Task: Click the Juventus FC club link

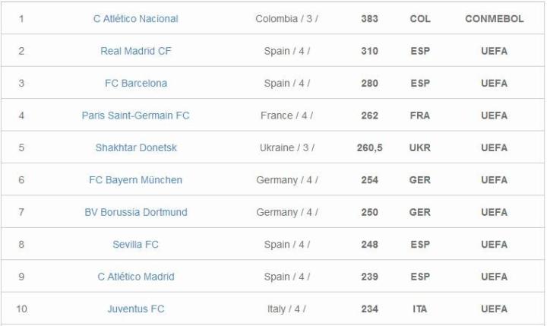Action: pyautogui.click(x=135, y=309)
